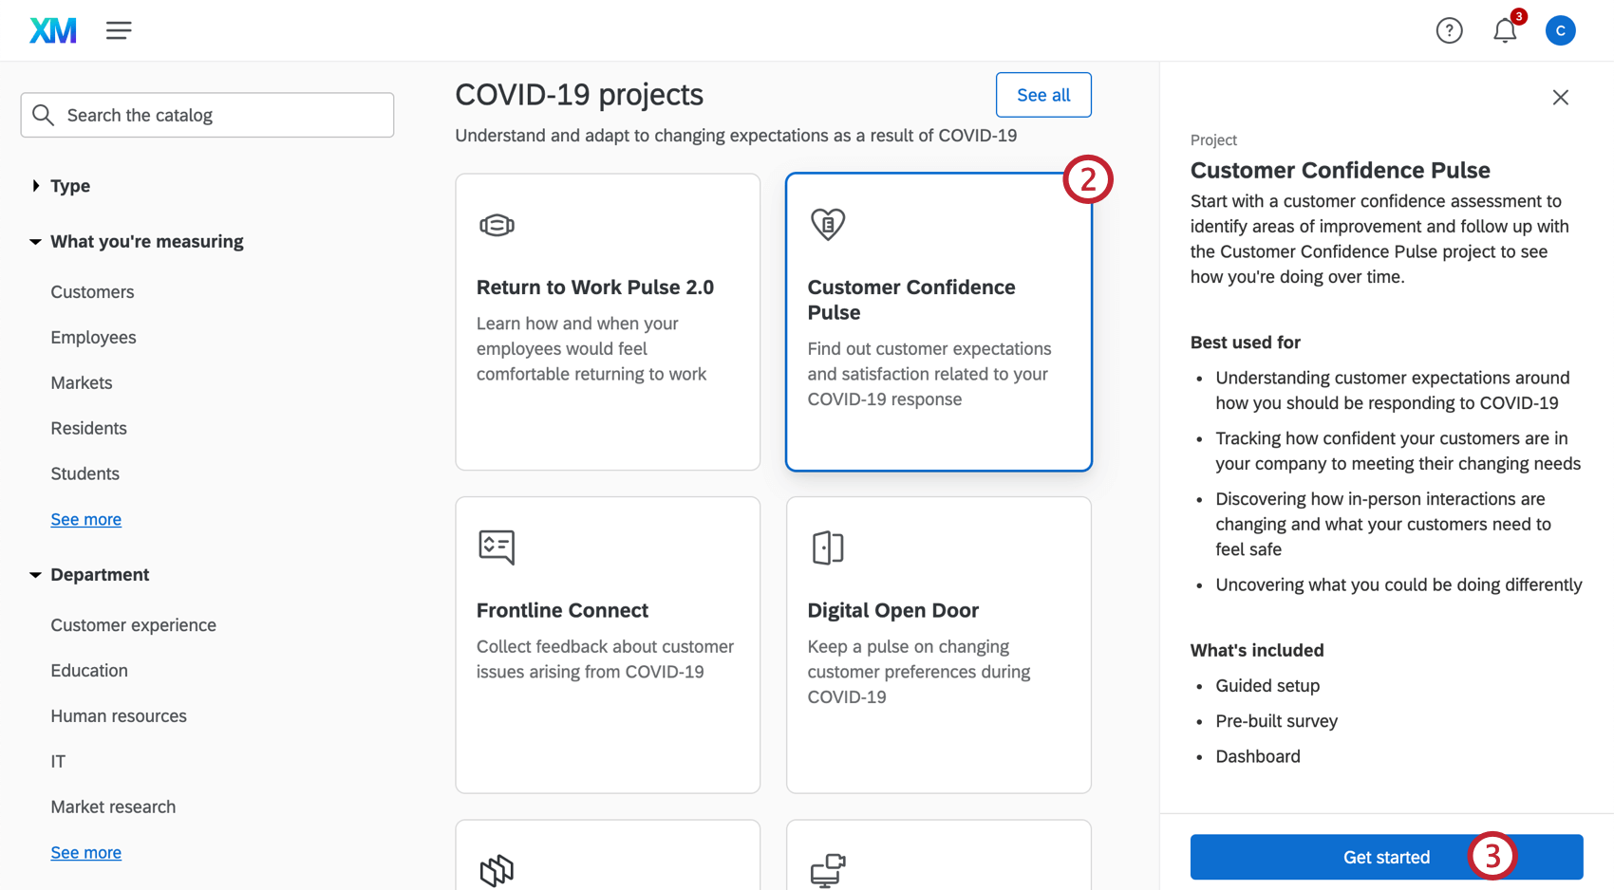This screenshot has width=1614, height=890.
Task: Select the Customers measuring filter
Action: pos(92,291)
